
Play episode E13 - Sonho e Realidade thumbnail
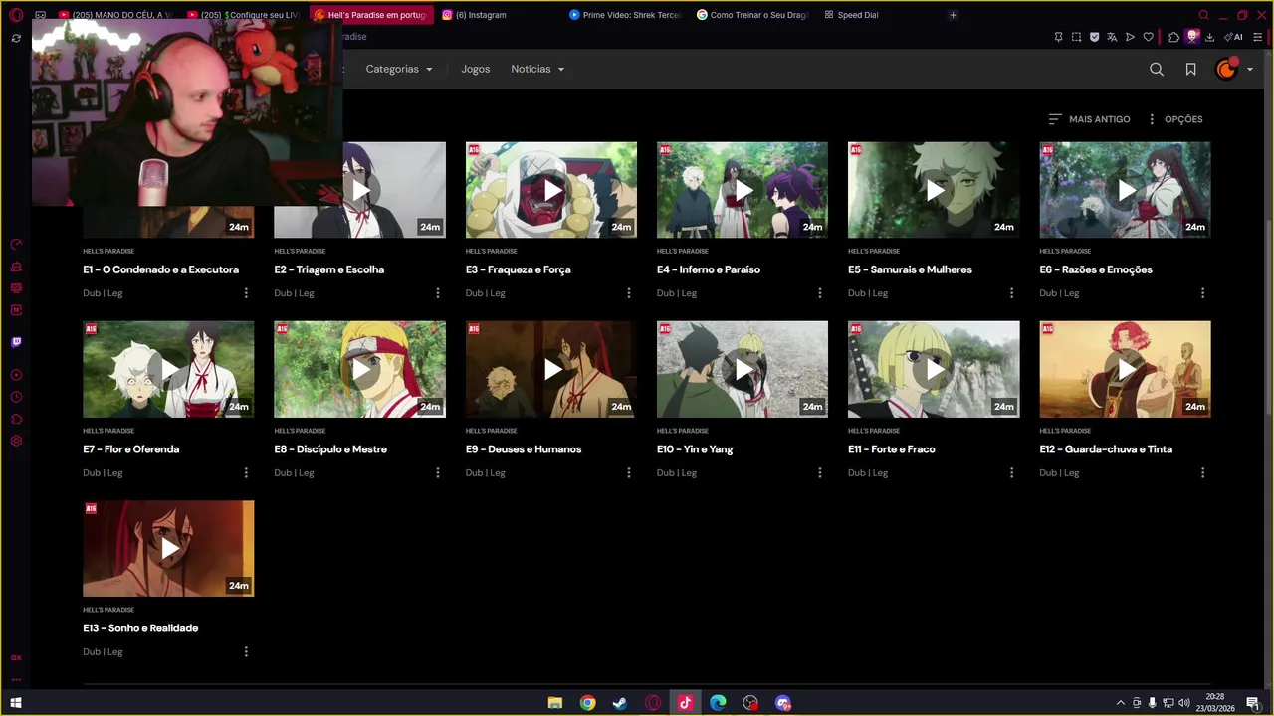click(x=168, y=549)
